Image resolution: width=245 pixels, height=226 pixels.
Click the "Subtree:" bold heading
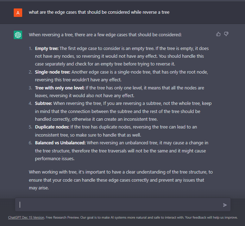click(44, 103)
